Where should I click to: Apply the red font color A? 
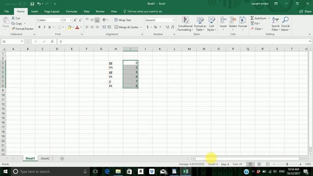77,27
